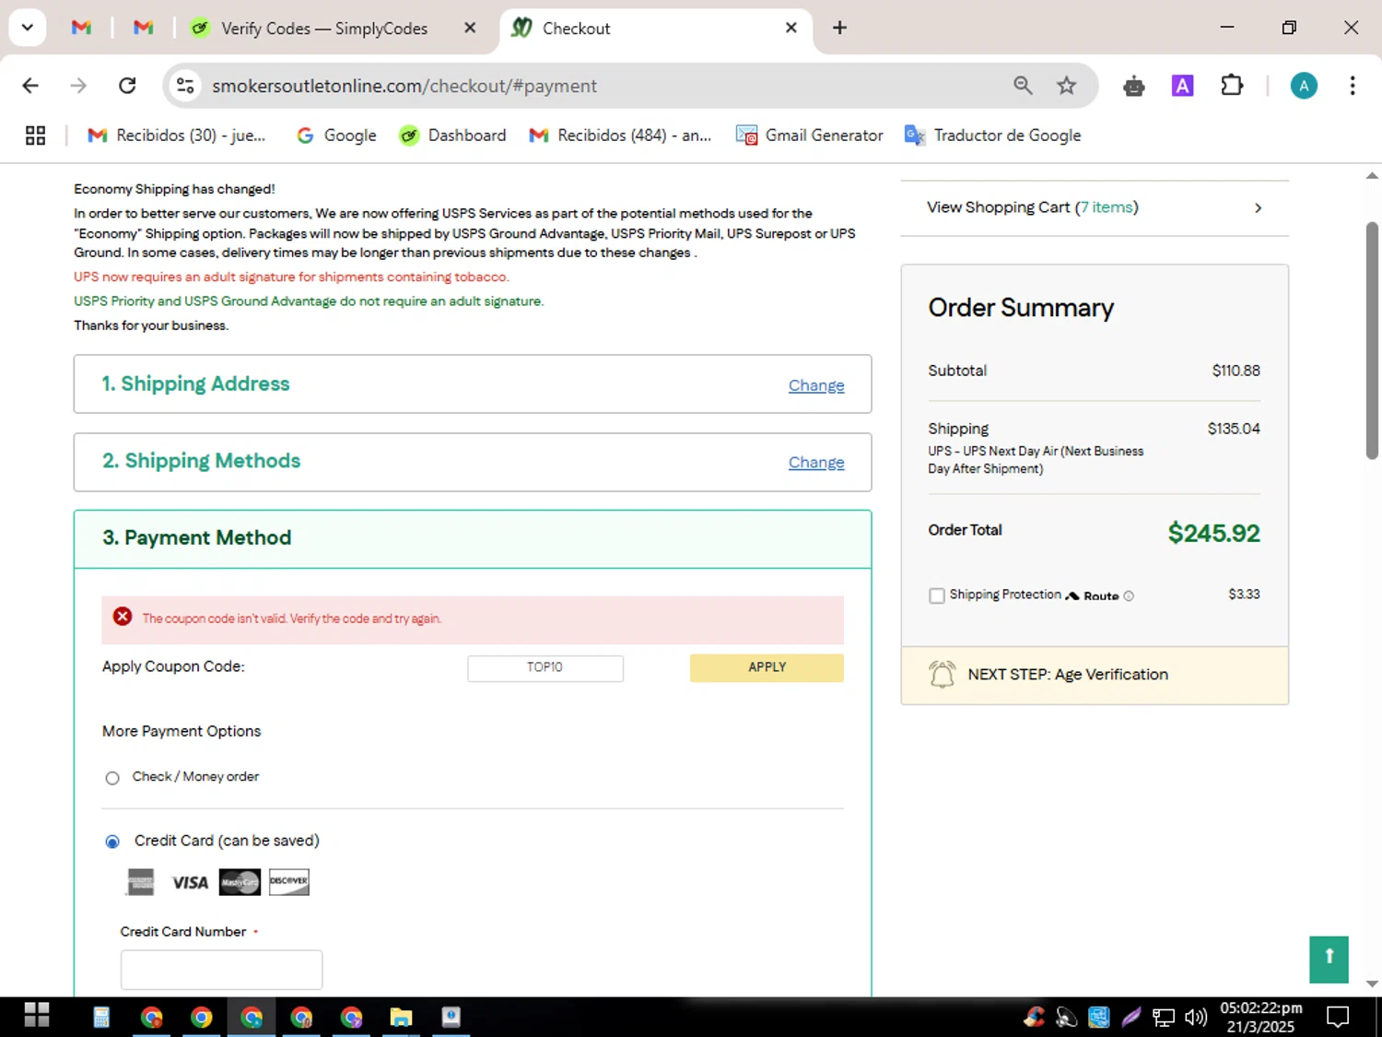Screen dimensions: 1382x1037
Task: Go back to previous page
Action: click(30, 86)
